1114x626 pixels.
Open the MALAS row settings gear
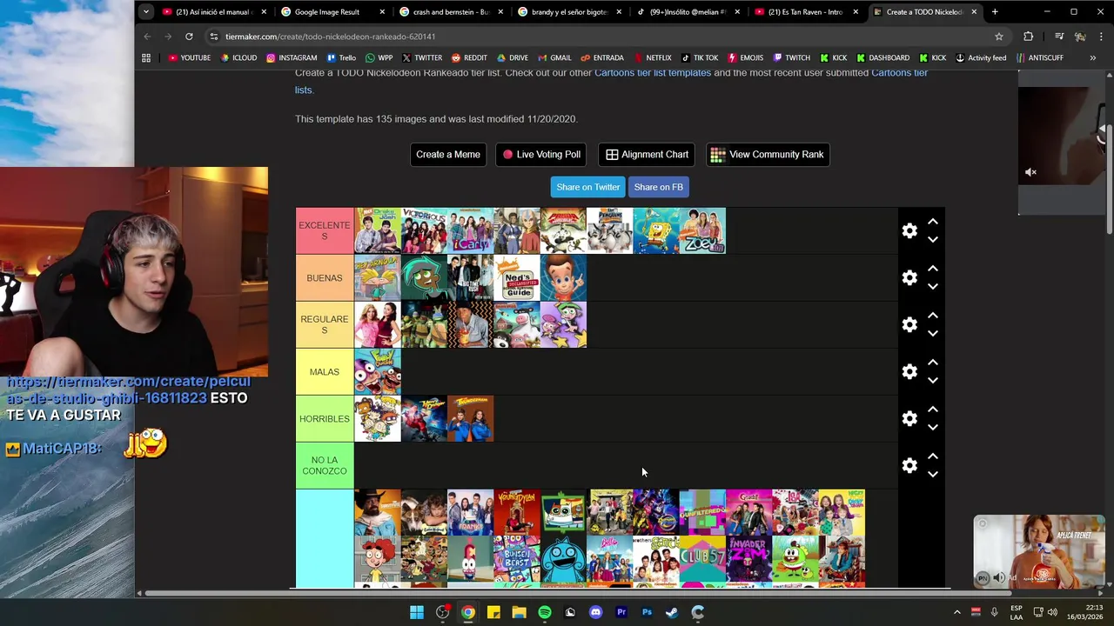coord(909,371)
